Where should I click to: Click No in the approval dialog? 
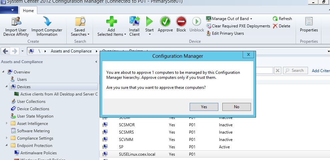click(x=237, y=107)
